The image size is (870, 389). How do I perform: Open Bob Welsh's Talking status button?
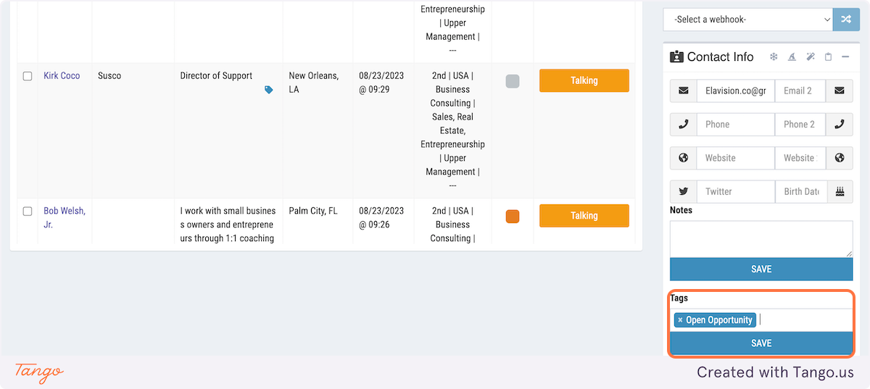(x=584, y=216)
